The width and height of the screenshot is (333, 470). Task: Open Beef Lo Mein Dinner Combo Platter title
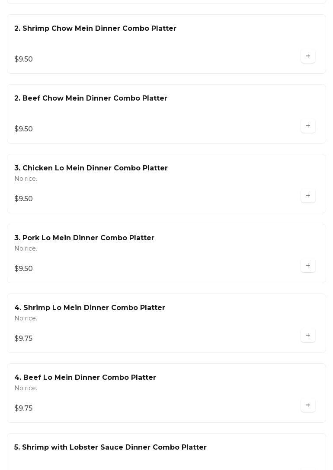point(85,378)
